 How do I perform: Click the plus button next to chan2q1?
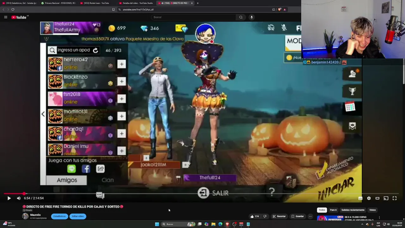coord(121,134)
